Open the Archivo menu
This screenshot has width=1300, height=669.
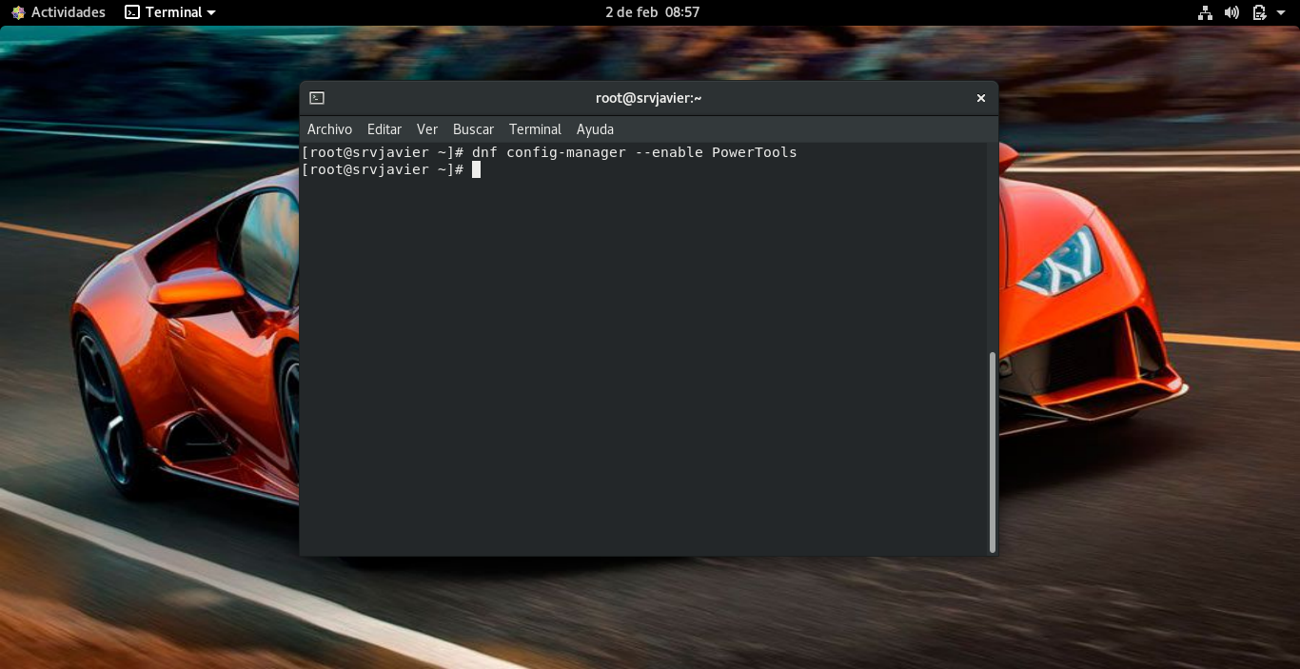tap(329, 129)
